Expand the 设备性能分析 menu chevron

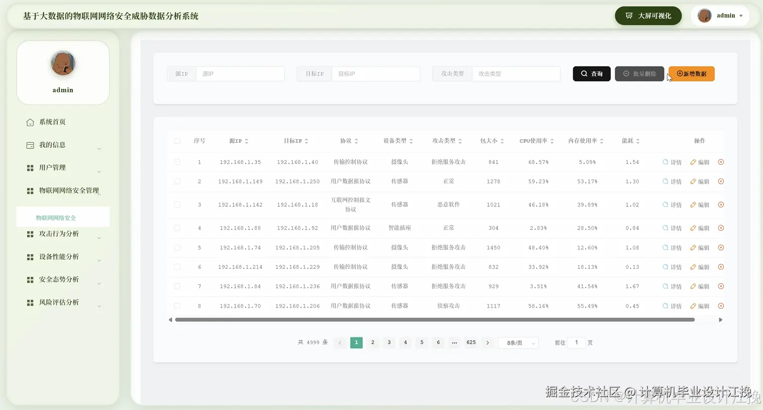pyautogui.click(x=99, y=261)
